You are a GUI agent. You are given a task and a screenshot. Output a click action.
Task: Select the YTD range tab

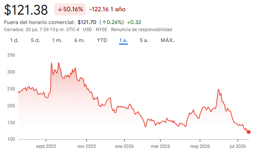(x=102, y=40)
